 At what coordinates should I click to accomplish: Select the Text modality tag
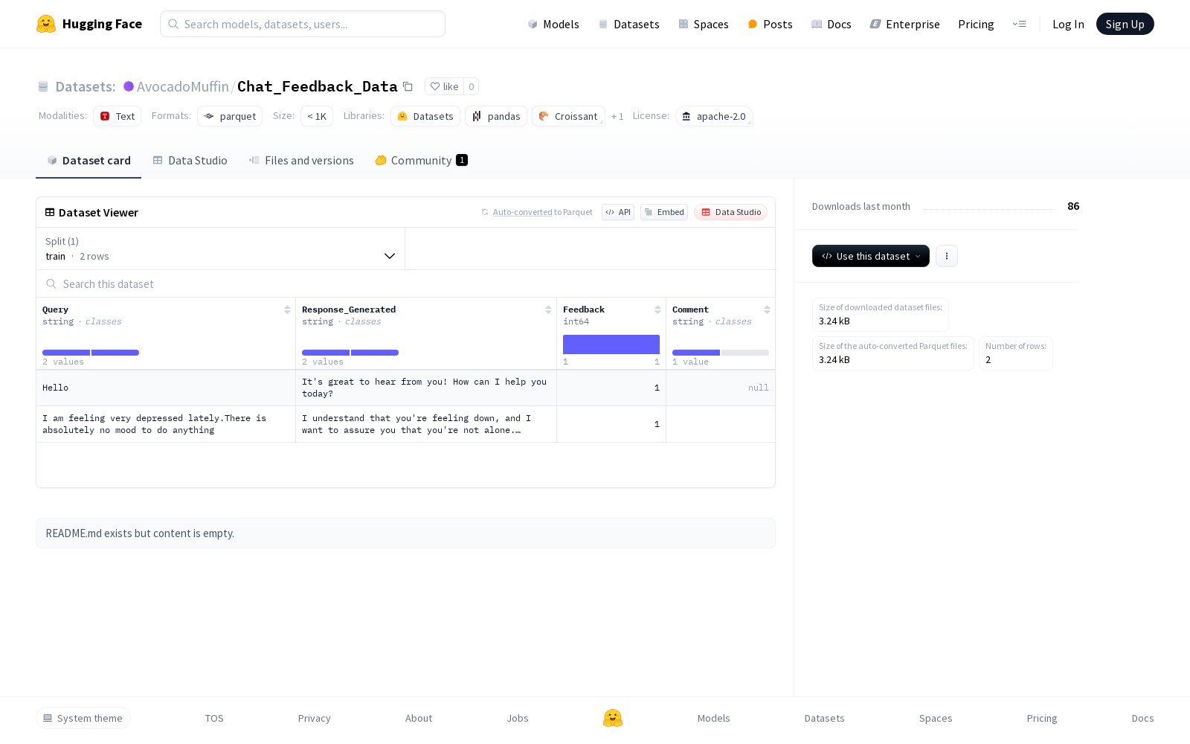click(118, 116)
